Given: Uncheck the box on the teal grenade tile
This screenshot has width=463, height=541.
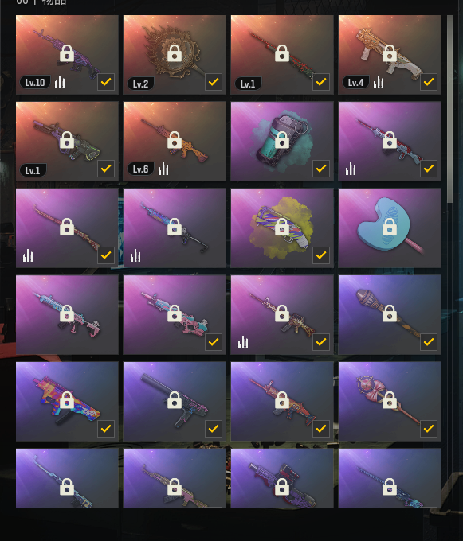Looking at the screenshot, I should [x=321, y=169].
